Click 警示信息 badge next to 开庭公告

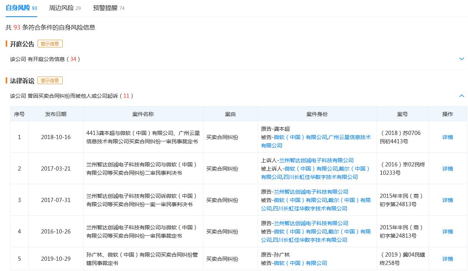[50, 44]
